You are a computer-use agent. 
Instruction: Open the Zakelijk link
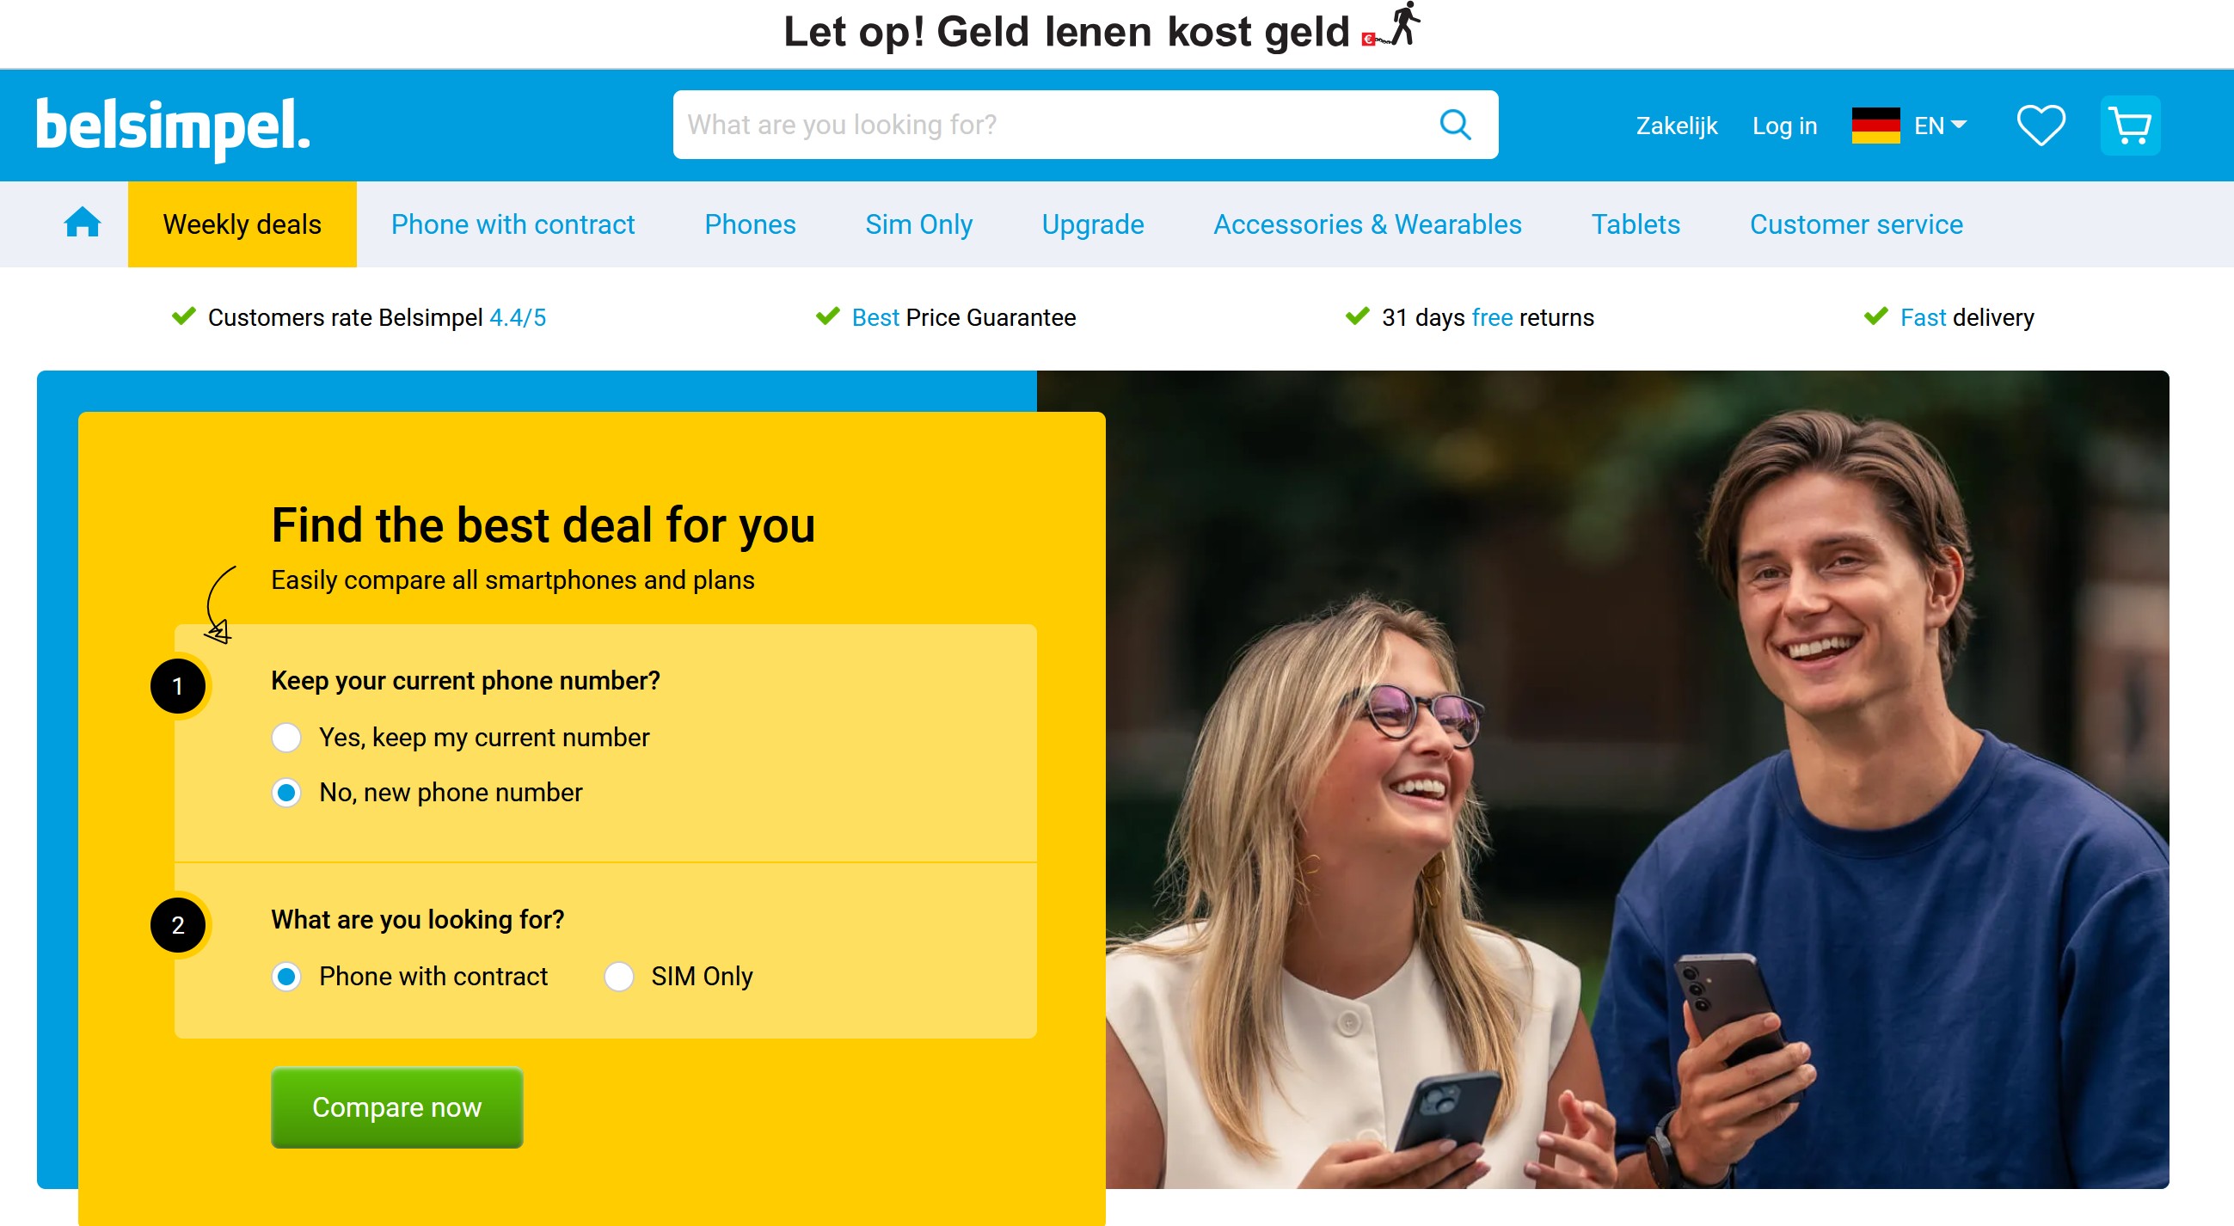click(1677, 126)
